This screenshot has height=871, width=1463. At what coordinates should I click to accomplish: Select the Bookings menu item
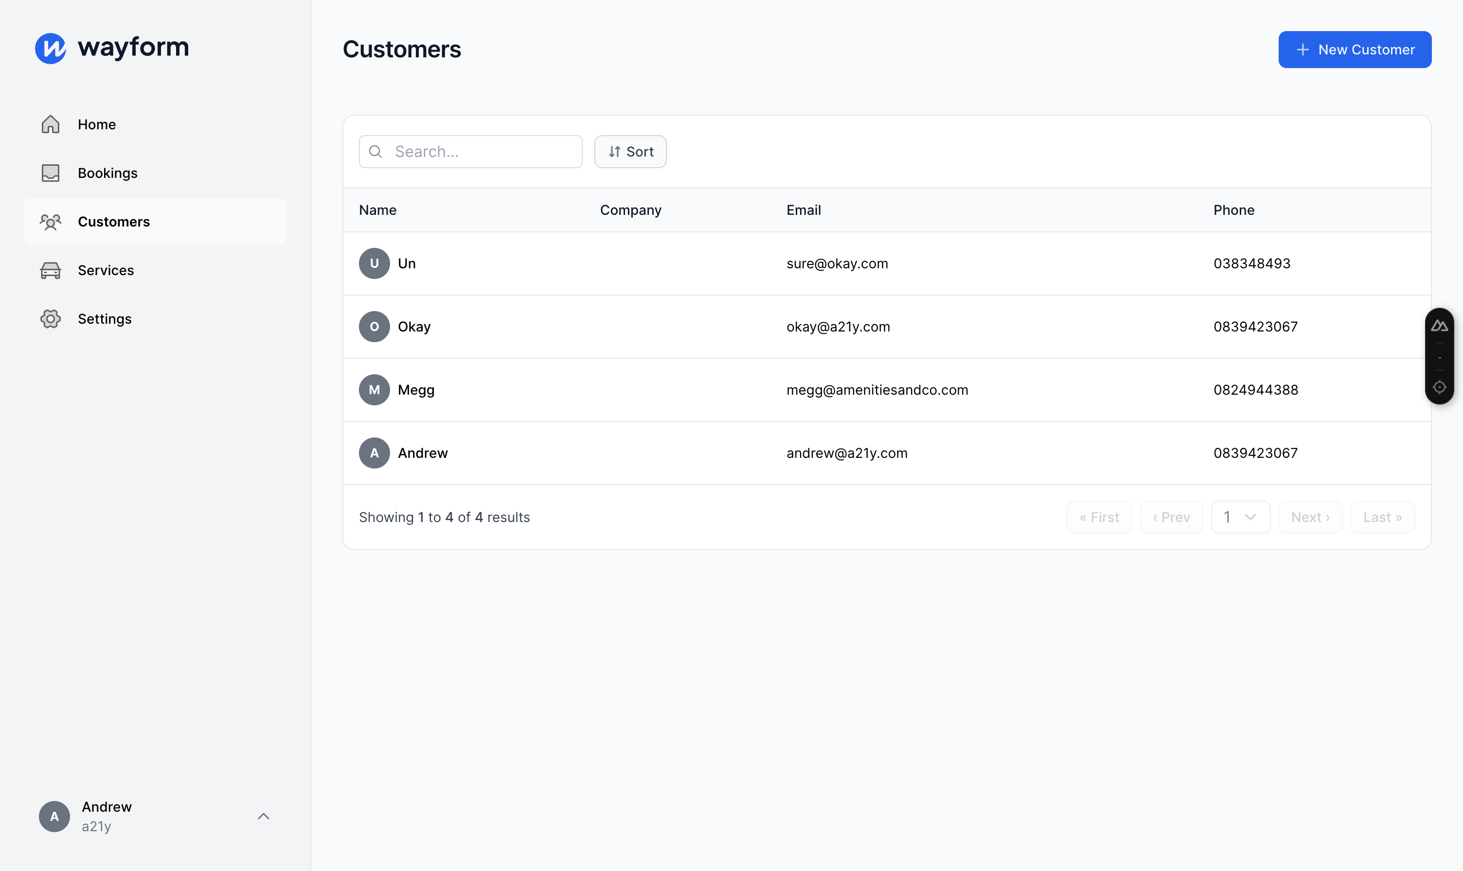coord(107,172)
